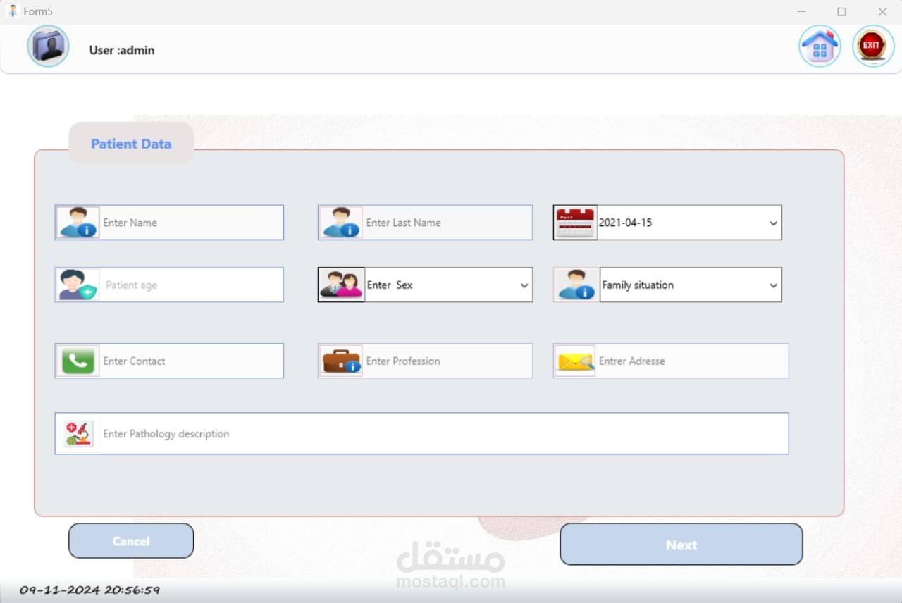
Task: Click the Cancel button
Action: [131, 540]
